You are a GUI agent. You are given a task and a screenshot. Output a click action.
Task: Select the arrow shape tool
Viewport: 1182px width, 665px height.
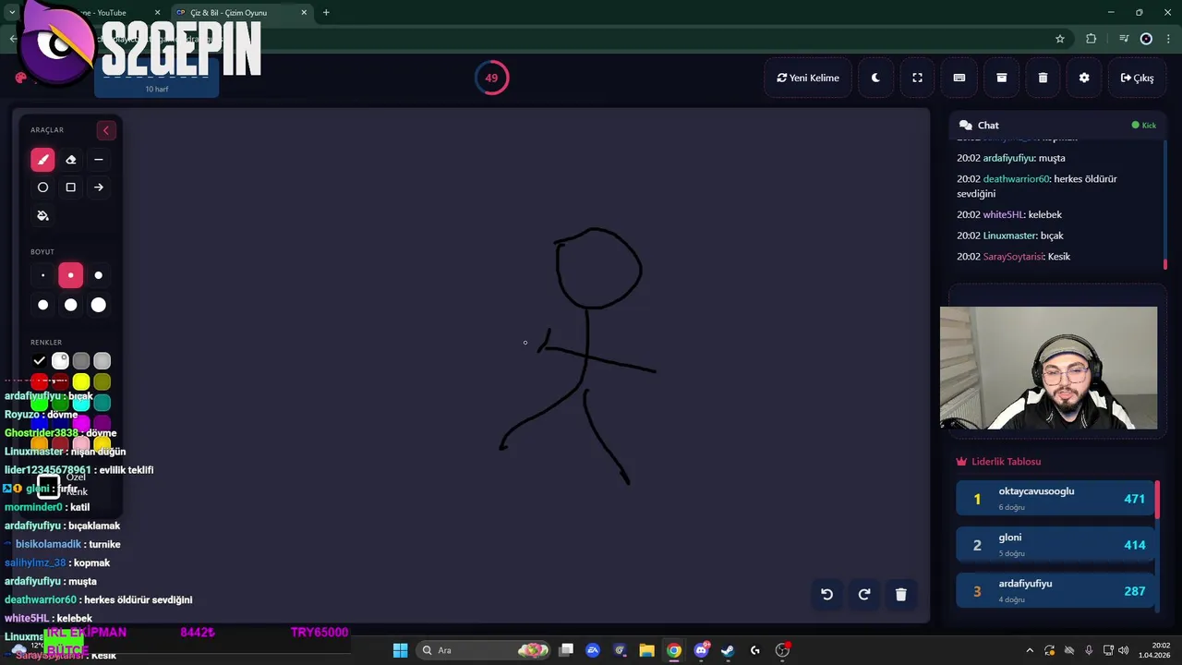(98, 187)
